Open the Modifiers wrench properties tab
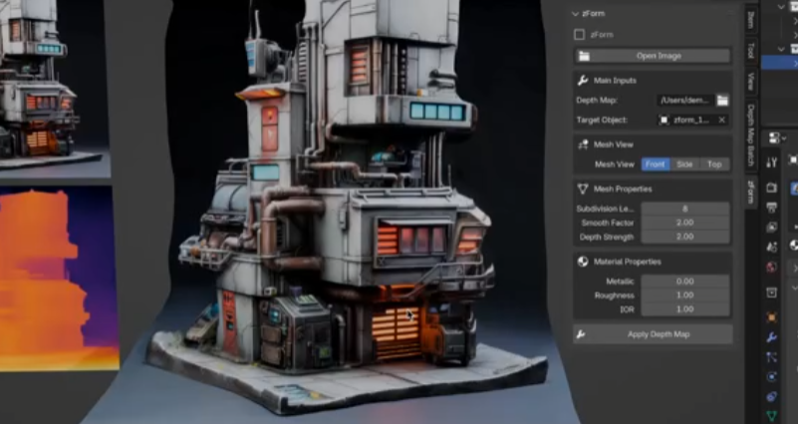Screen dimensions: 798x424 (x=772, y=337)
